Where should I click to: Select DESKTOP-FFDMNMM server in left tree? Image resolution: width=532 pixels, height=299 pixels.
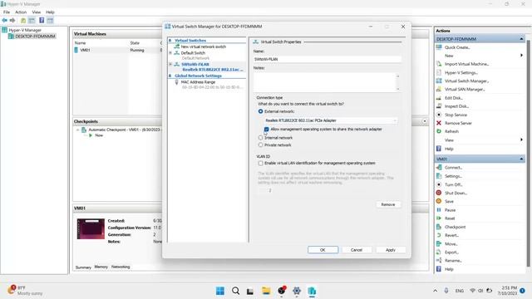(x=35, y=37)
